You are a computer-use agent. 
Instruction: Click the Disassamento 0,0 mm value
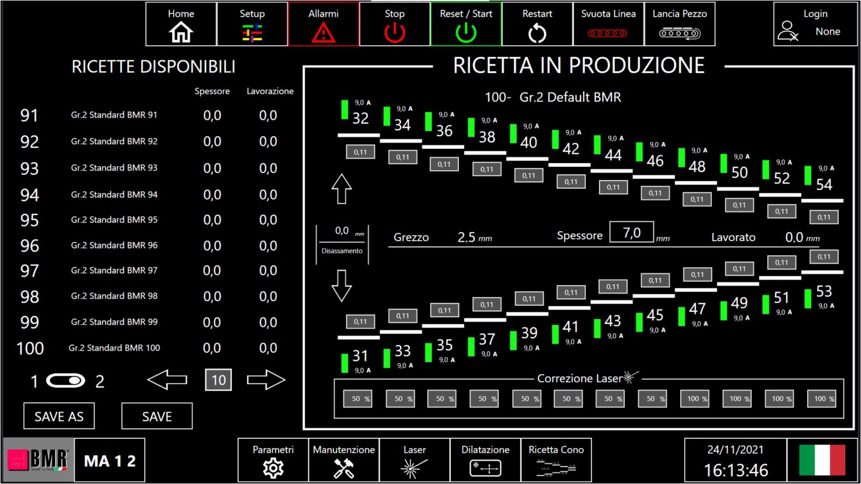coord(342,231)
